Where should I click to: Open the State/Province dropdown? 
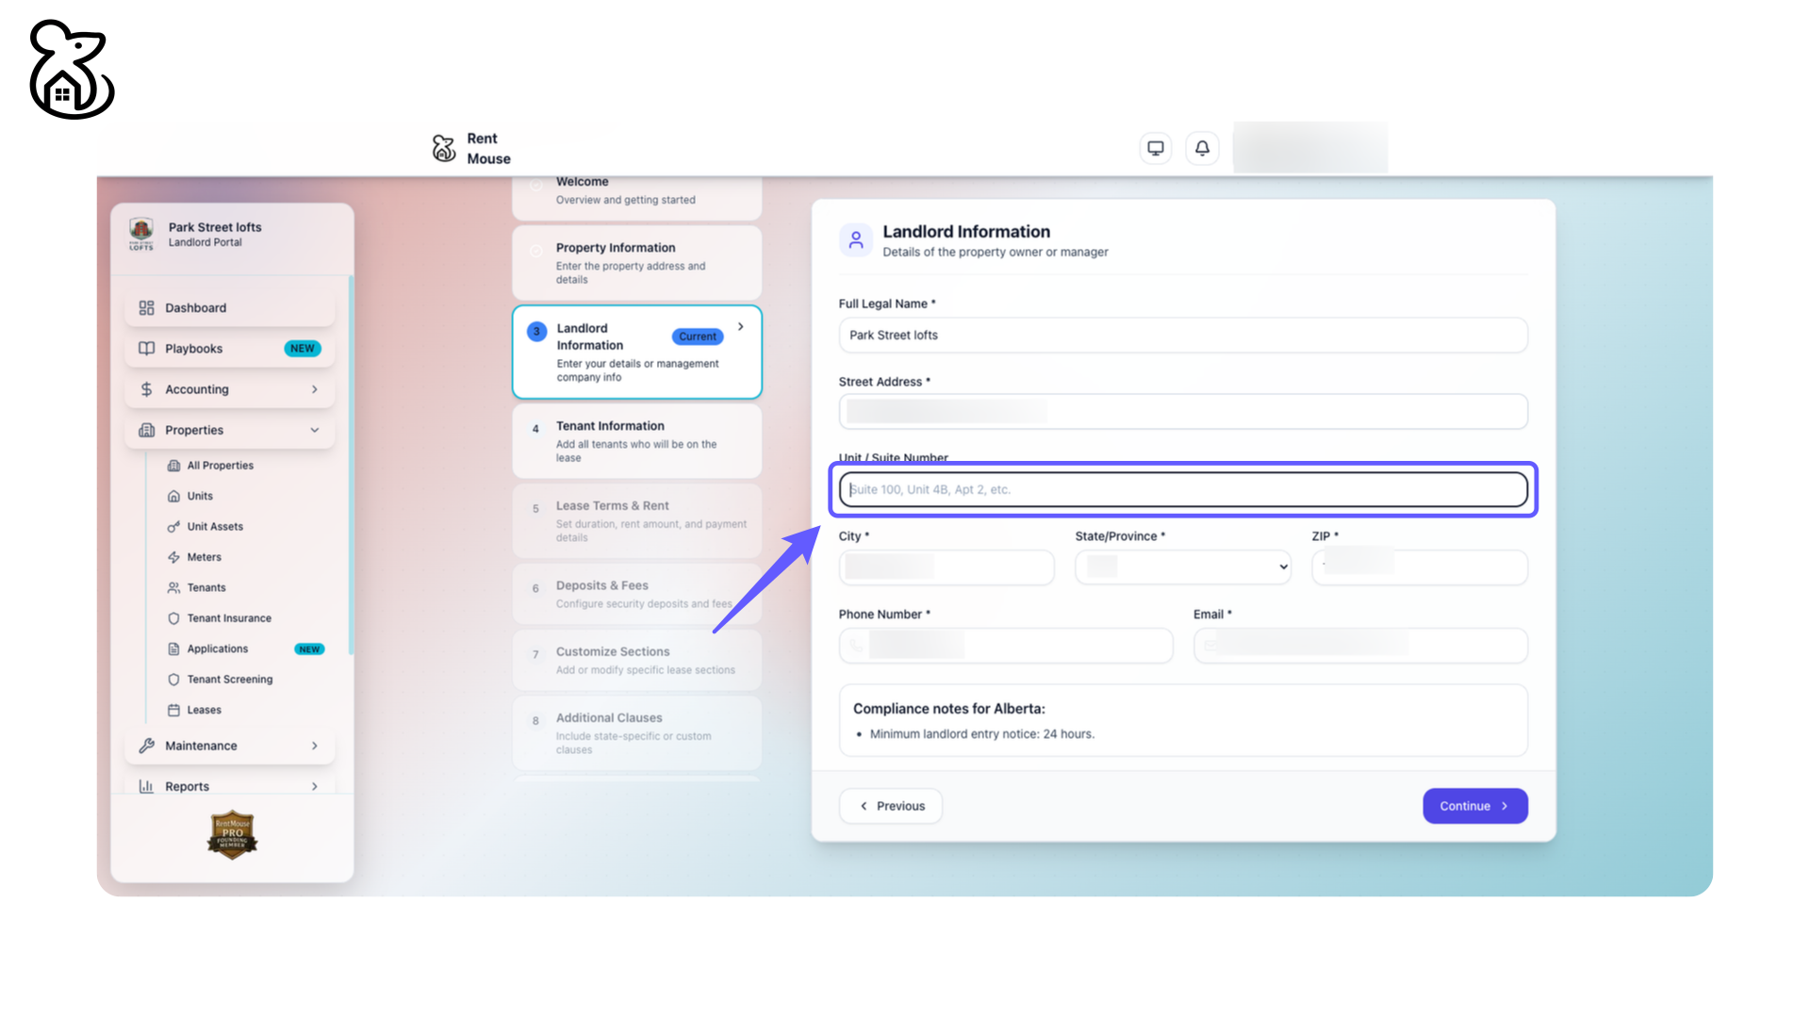coord(1182,567)
